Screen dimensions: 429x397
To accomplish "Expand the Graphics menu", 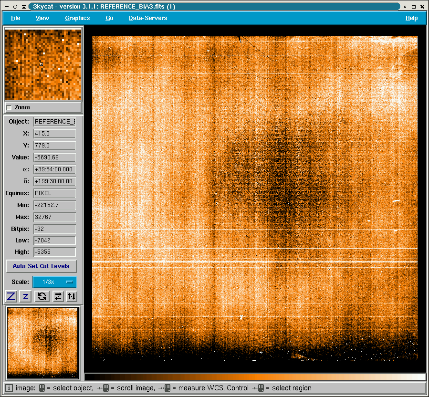I will 77,18.
